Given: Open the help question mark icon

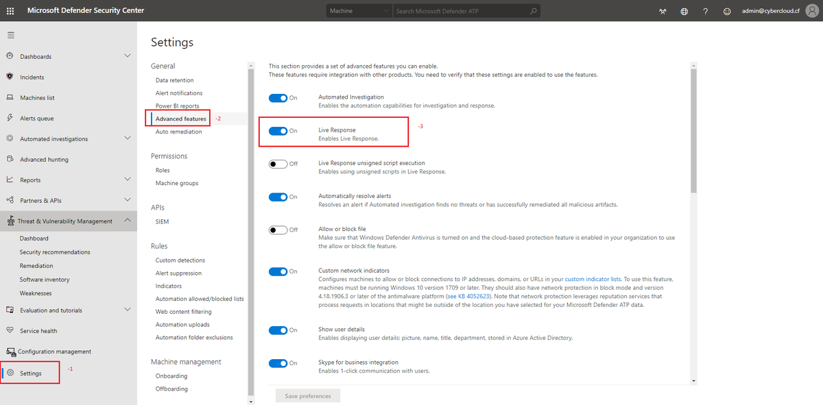Looking at the screenshot, I should click(x=706, y=12).
